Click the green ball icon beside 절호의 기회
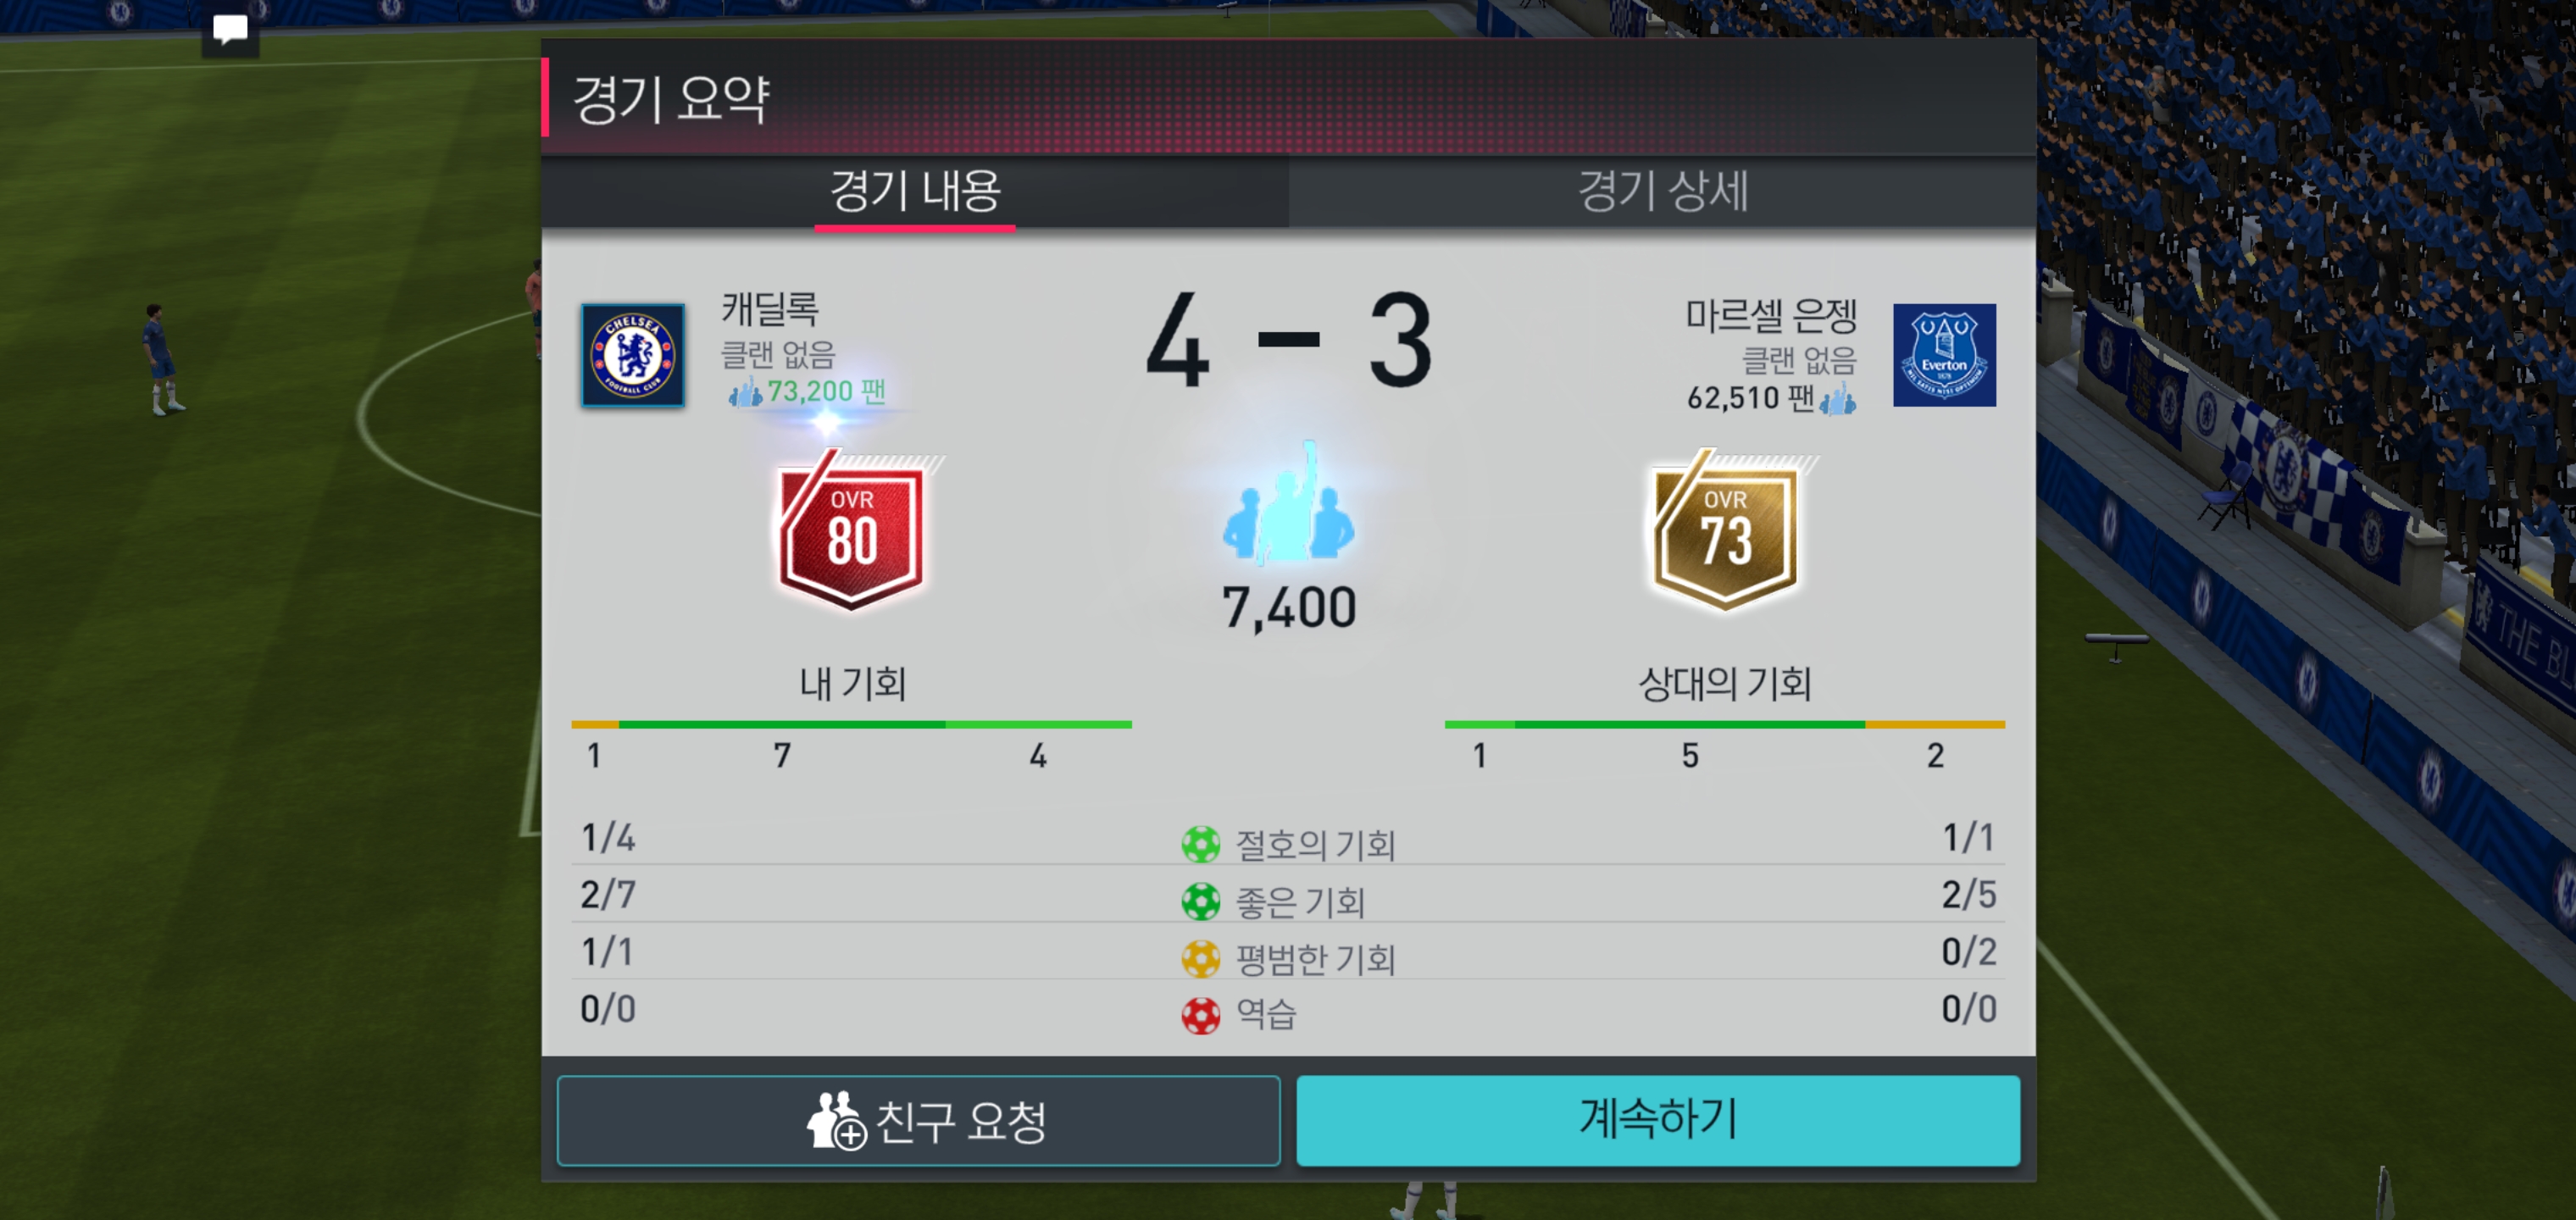Screen dimensions: 2576x1220 click(1200, 844)
